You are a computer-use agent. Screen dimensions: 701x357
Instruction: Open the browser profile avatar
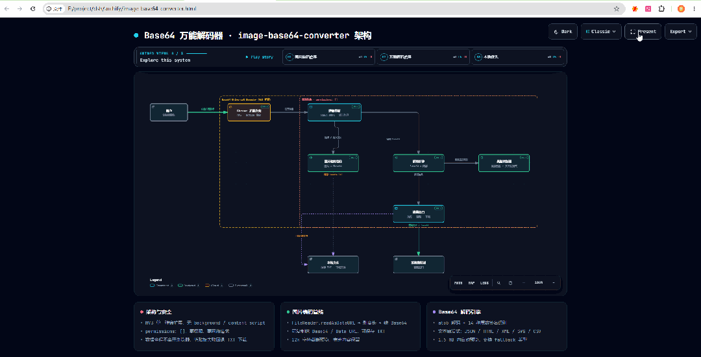click(x=681, y=8)
